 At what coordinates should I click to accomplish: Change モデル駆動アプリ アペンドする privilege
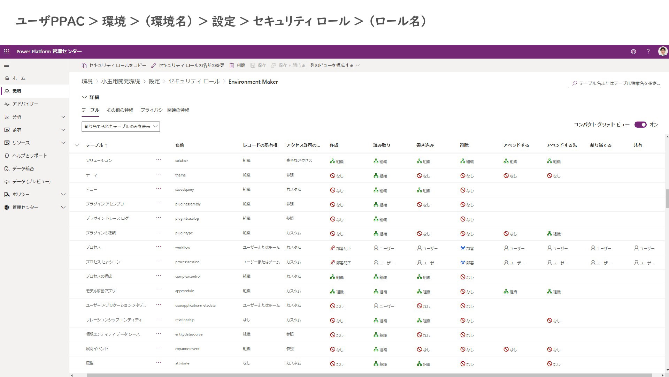point(510,292)
